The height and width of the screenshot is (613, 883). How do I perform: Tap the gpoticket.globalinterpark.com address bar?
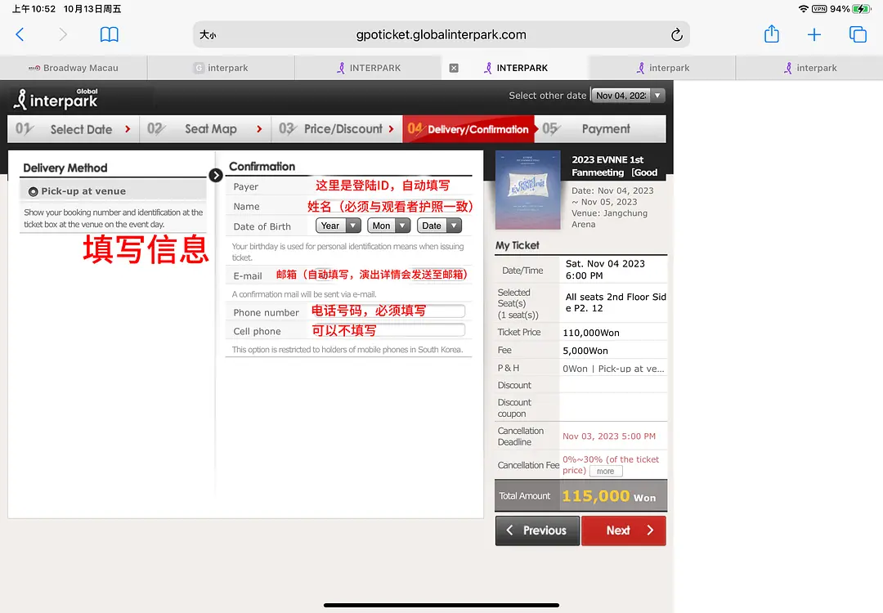[x=441, y=35]
